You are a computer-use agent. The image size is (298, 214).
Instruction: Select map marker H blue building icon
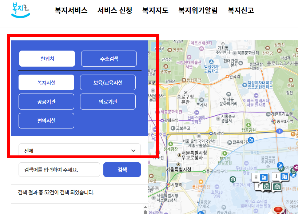tap(264, 178)
